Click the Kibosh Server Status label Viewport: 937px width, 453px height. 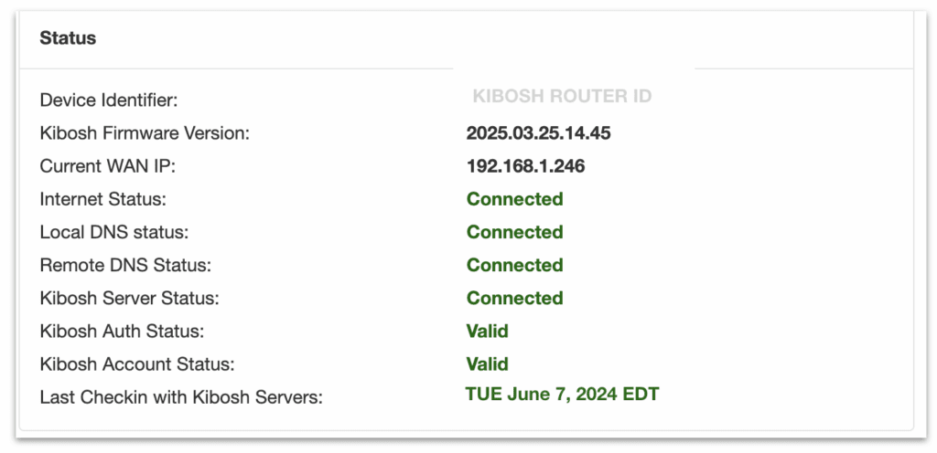[129, 298]
